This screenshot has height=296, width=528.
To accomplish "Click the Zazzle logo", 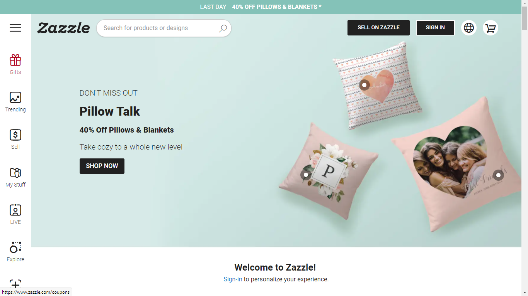I will coord(63,28).
